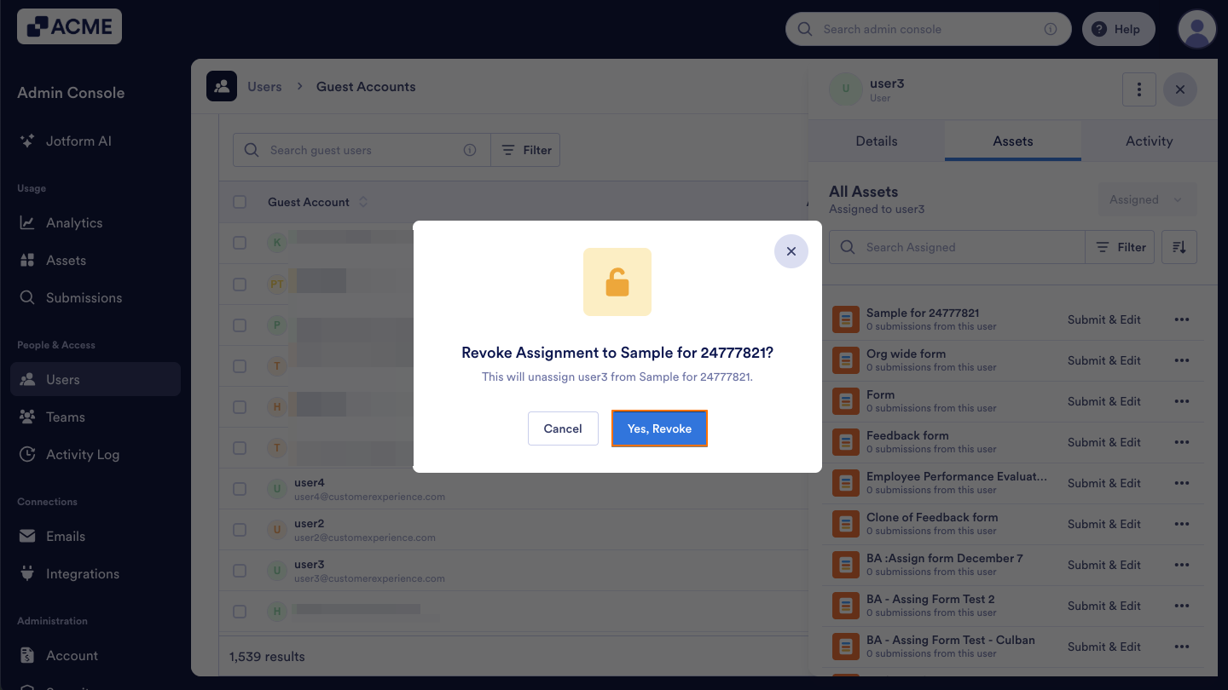Open the Teams people icon

(x=28, y=417)
